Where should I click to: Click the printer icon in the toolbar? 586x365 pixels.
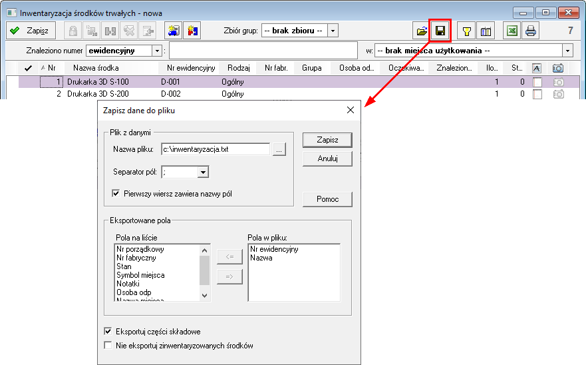tap(530, 31)
